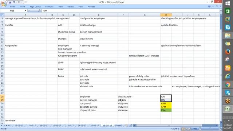Select the 'RBAC' cell
Screen dimensions: 233x131
tap(63, 70)
